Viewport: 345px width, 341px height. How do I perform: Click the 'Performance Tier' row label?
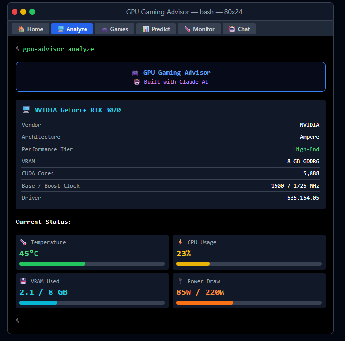click(x=47, y=149)
